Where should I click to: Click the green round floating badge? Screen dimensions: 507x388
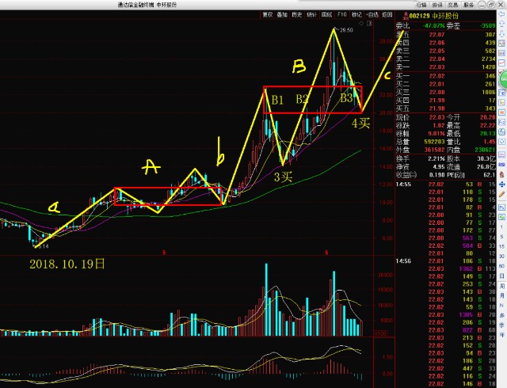[x=504, y=79]
